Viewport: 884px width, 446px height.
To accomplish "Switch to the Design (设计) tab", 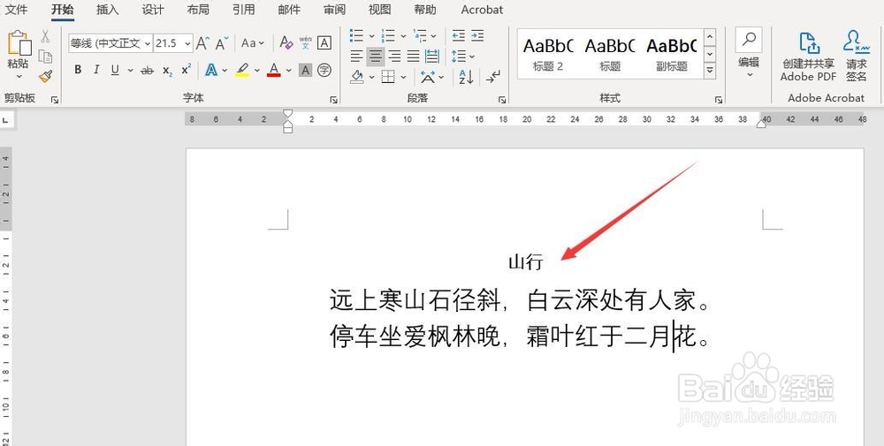I will 153,9.
